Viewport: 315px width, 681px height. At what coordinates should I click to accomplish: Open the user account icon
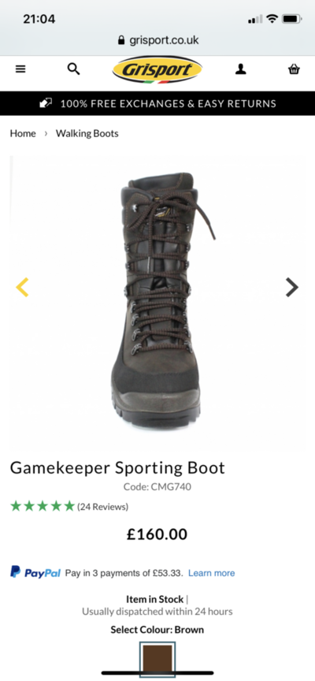pyautogui.click(x=241, y=69)
